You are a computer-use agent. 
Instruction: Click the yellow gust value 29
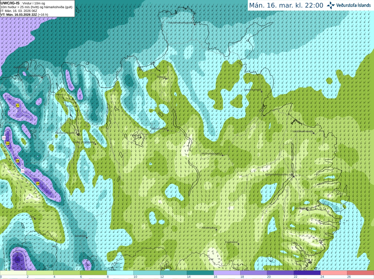[x=38, y=183]
